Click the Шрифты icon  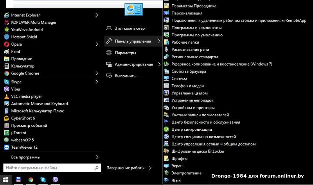(x=166, y=158)
